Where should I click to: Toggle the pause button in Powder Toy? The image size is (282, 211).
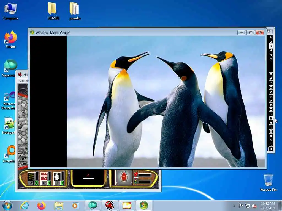pos(271,149)
